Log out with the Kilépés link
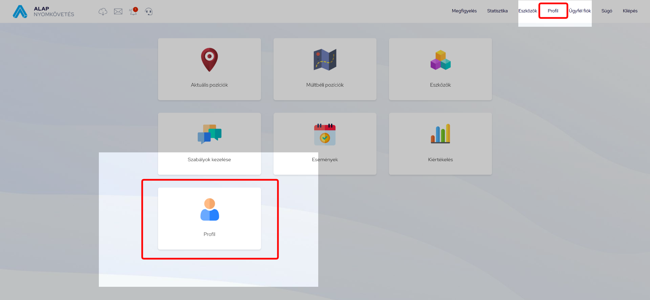The image size is (650, 300). tap(630, 11)
